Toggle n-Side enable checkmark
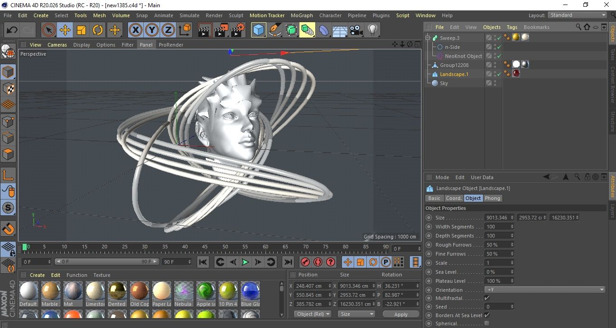Image resolution: width=616 pixels, height=328 pixels. 499,47
